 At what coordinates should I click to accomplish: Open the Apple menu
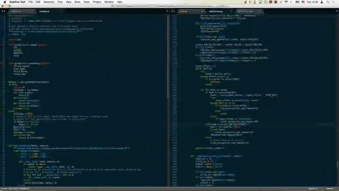pos(5,2)
